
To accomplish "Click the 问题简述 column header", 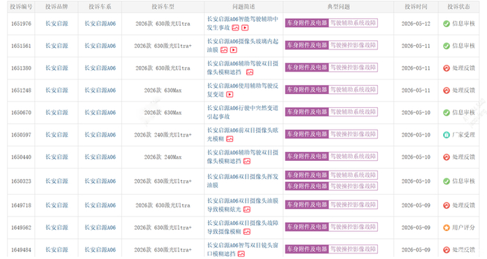I will coord(243,7).
